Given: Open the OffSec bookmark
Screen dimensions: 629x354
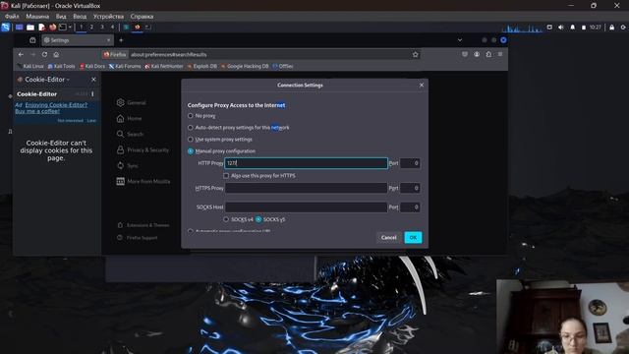Looking at the screenshot, I should [x=283, y=66].
